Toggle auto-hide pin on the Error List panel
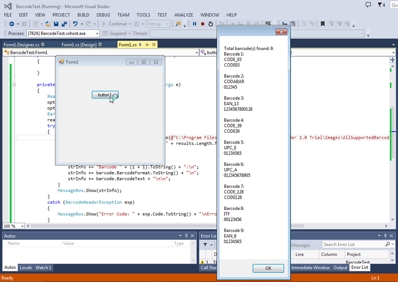The width and height of the screenshot is (398, 282). [x=386, y=236]
